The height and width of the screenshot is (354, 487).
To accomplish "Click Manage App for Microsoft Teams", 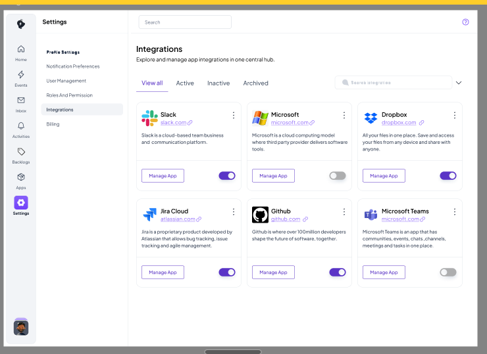I will point(384,272).
